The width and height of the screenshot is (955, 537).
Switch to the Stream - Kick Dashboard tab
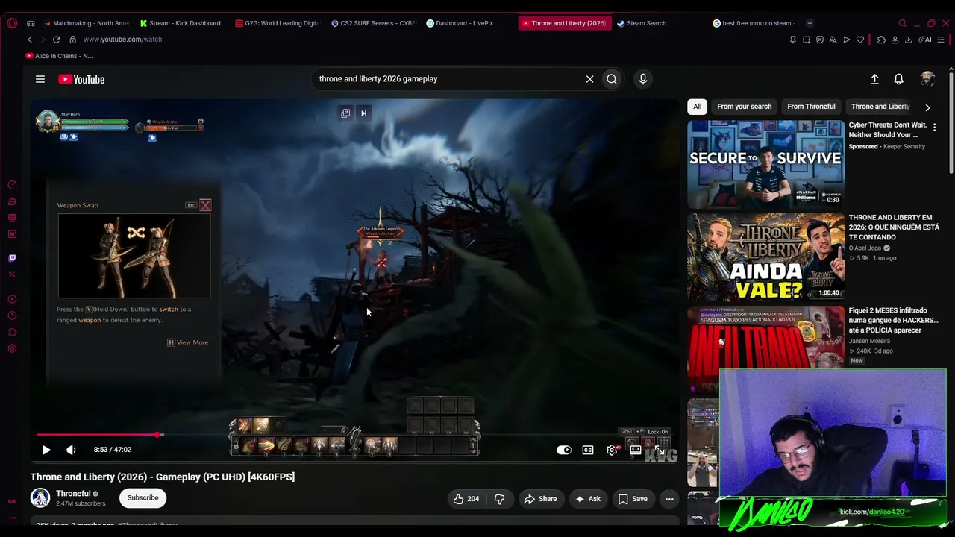click(x=181, y=23)
